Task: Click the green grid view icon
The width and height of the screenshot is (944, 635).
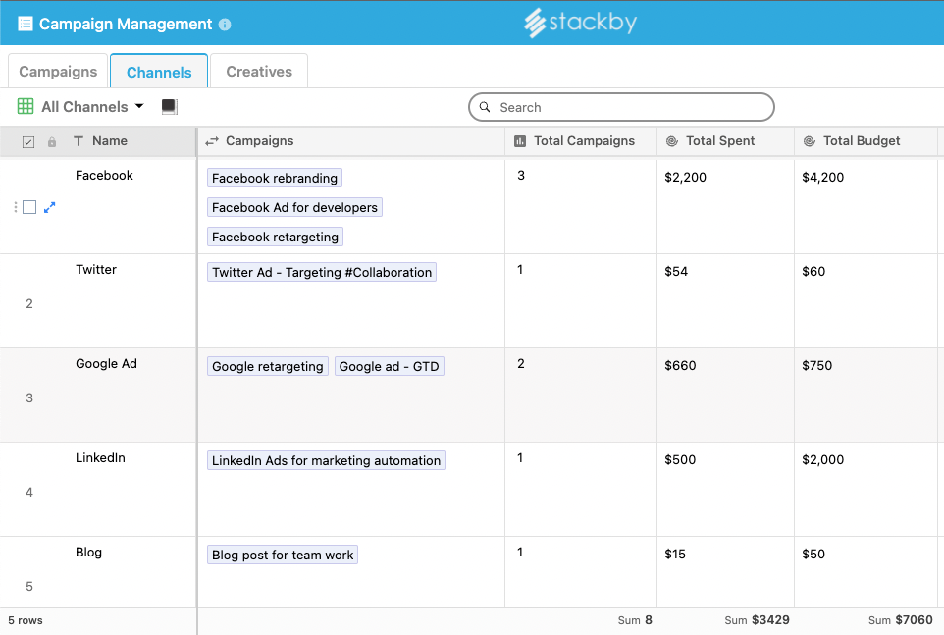Action: click(x=26, y=107)
